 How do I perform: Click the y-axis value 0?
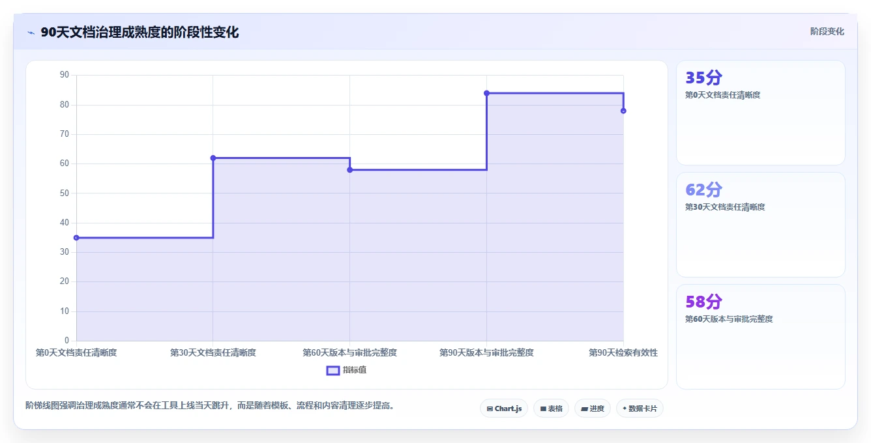point(66,341)
